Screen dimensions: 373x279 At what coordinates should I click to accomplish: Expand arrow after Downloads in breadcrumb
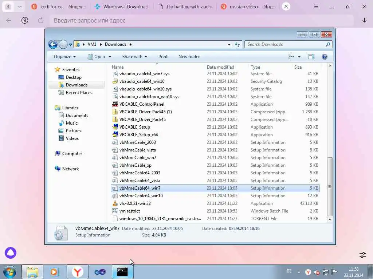[131, 44]
